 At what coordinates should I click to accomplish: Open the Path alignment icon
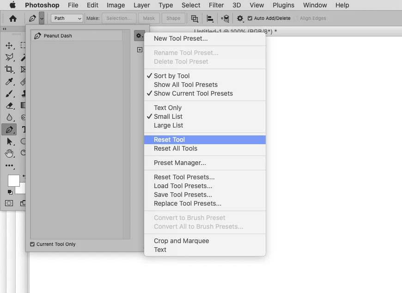(210, 18)
